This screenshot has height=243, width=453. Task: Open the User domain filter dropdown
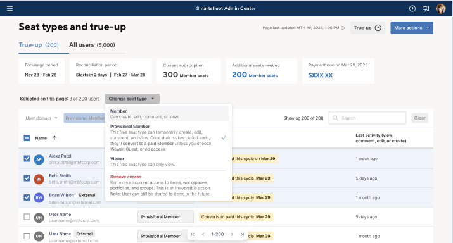(x=41, y=118)
